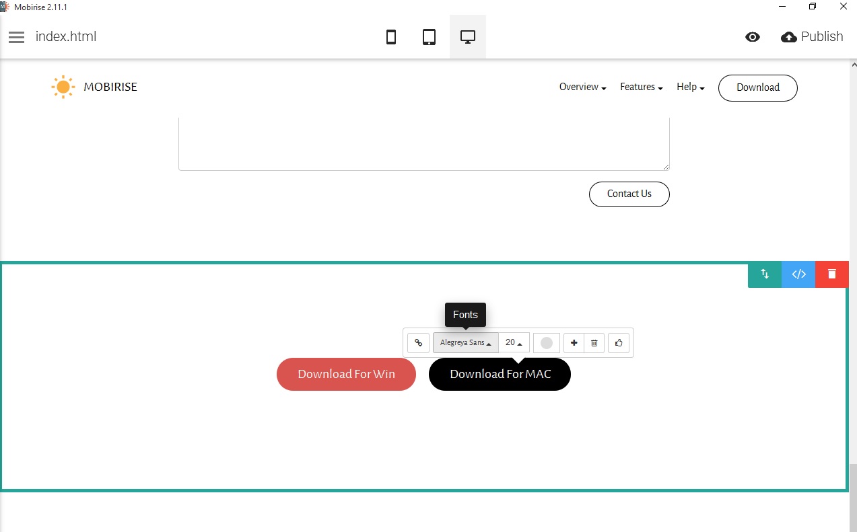Switch to tablet view

pyautogui.click(x=429, y=37)
